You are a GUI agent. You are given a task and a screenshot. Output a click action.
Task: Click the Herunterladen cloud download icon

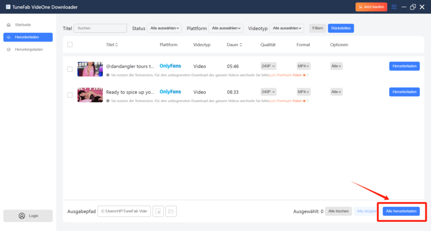click(x=9, y=37)
